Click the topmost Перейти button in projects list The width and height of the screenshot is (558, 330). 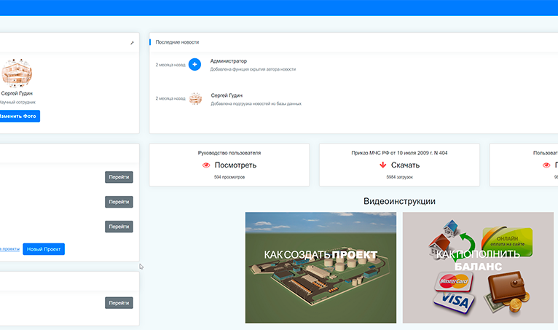tap(119, 177)
